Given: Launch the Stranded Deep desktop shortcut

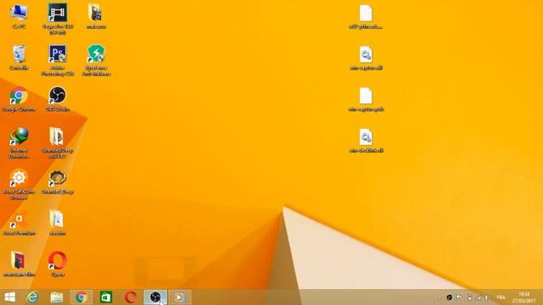Looking at the screenshot, I should pyautogui.click(x=58, y=178).
